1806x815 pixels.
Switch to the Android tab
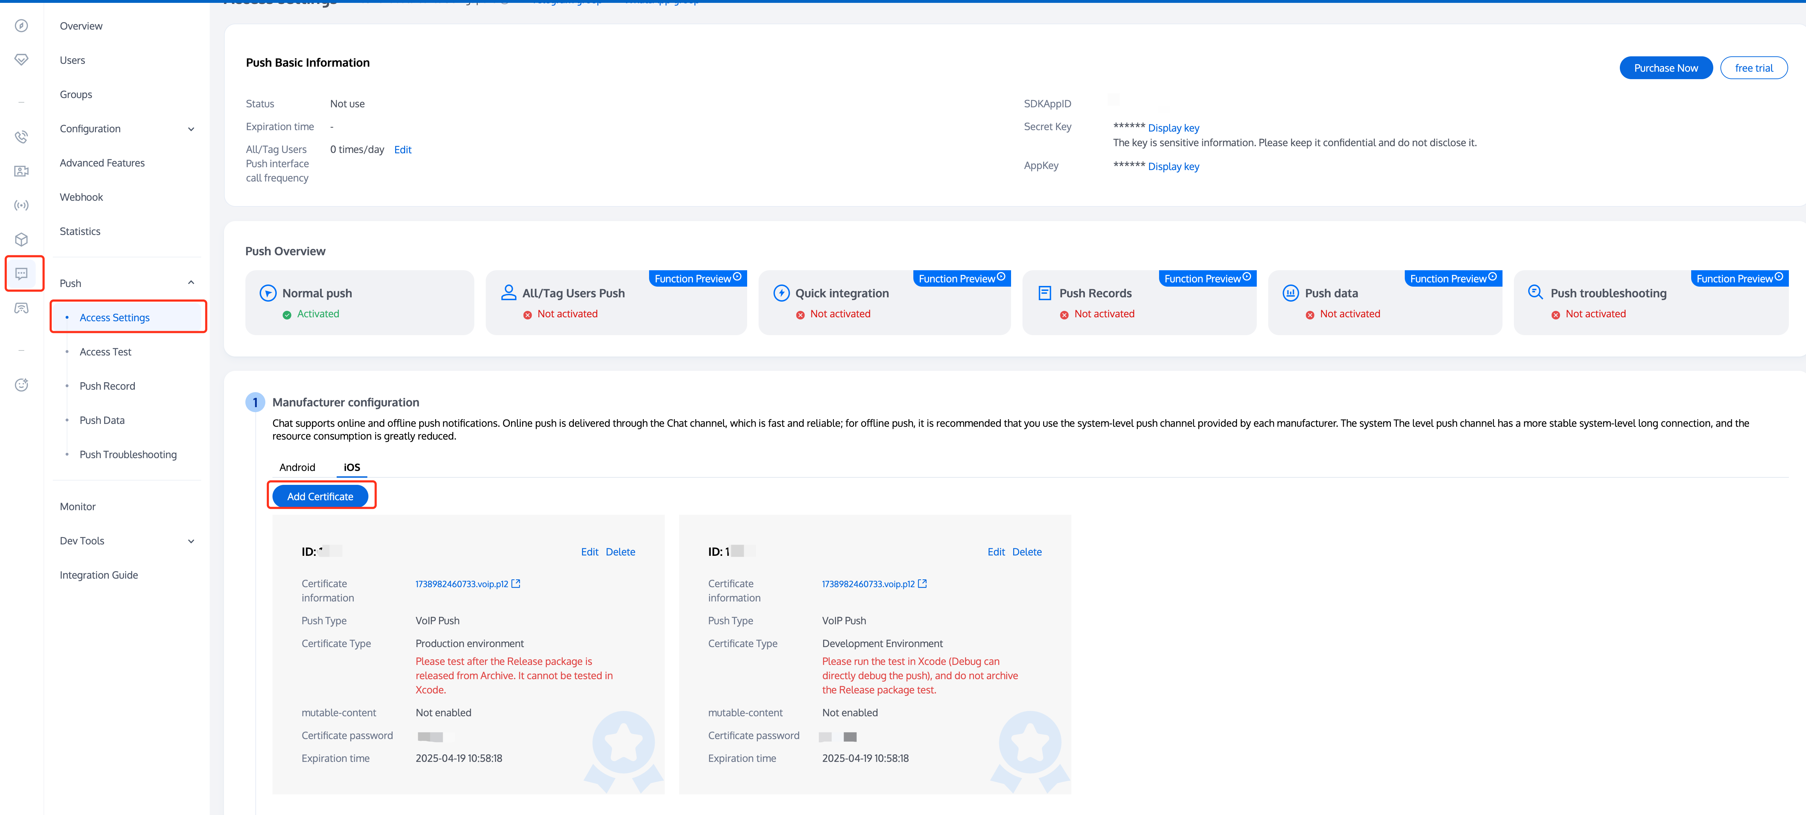297,467
